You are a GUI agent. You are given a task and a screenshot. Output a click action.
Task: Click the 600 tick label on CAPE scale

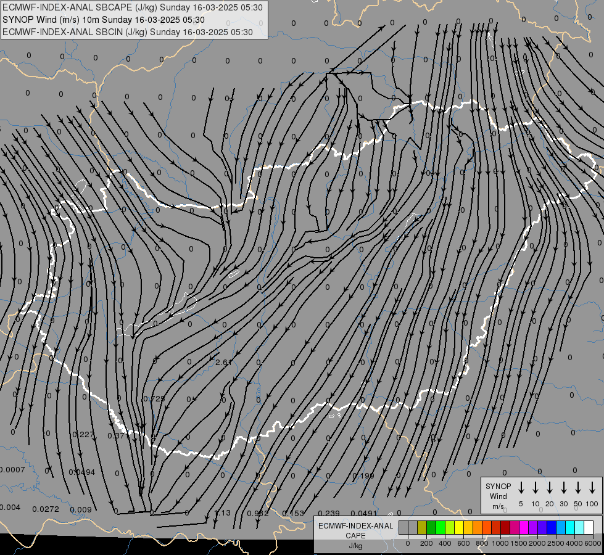[x=463, y=543]
